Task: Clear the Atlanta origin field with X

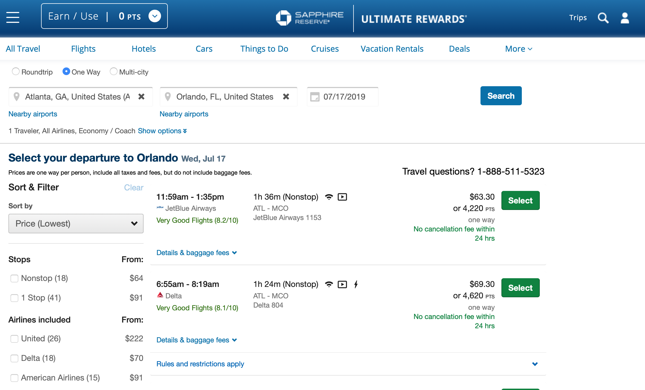Action: coord(141,97)
